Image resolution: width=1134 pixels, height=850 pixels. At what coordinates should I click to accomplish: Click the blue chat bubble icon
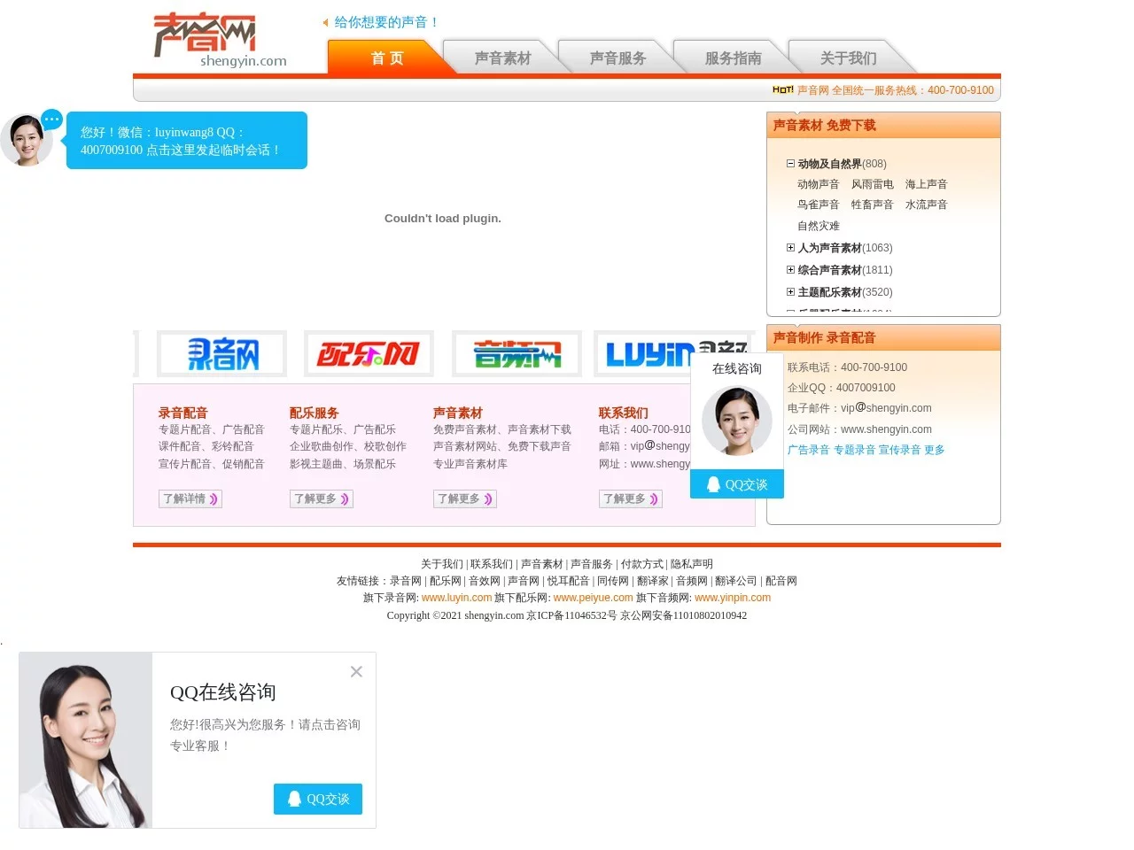52,119
